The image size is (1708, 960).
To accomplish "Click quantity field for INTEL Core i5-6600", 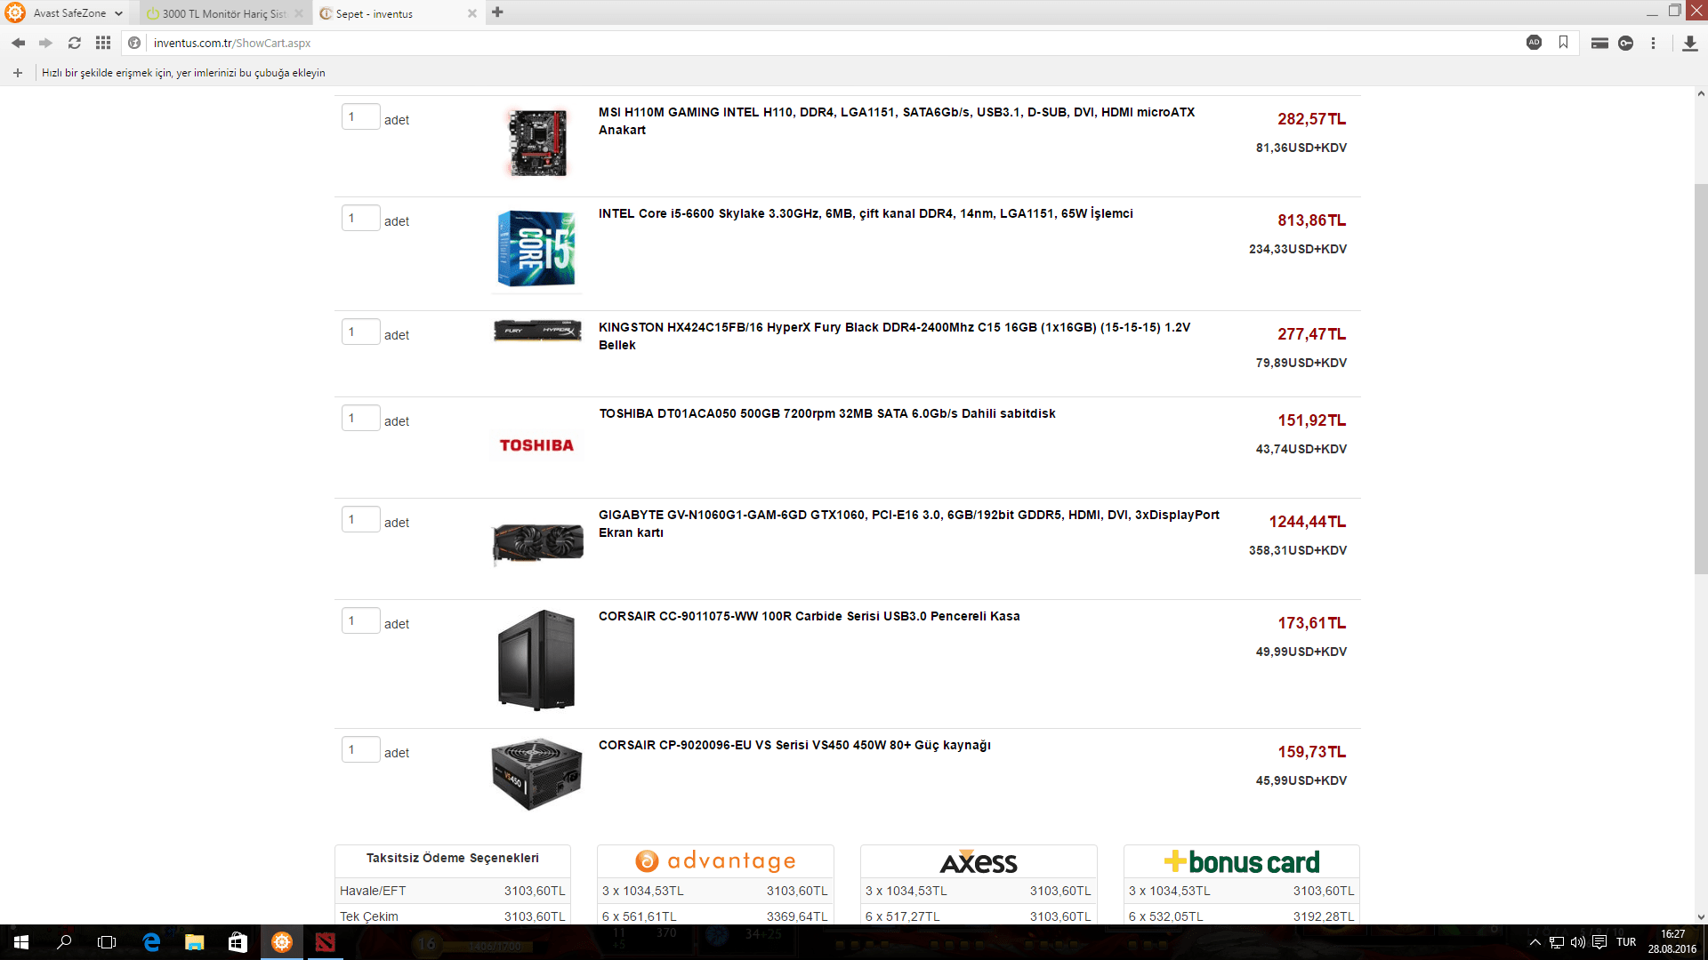I will 360,218.
